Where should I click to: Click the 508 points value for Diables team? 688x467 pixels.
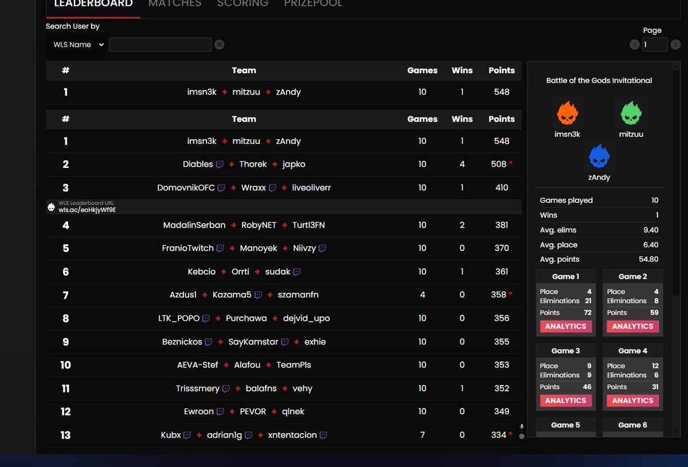point(499,164)
